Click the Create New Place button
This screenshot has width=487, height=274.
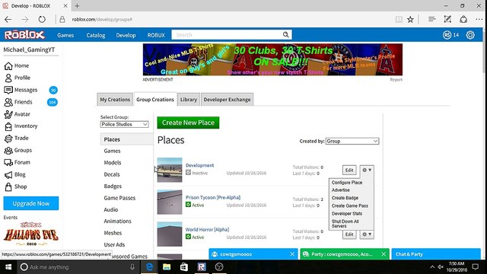point(188,123)
